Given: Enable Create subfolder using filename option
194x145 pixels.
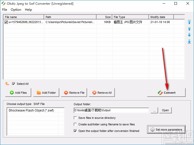Looking at the screenshot, I should pos(75,124).
